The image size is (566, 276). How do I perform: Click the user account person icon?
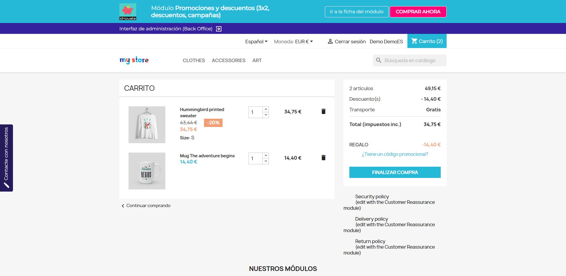pos(330,42)
